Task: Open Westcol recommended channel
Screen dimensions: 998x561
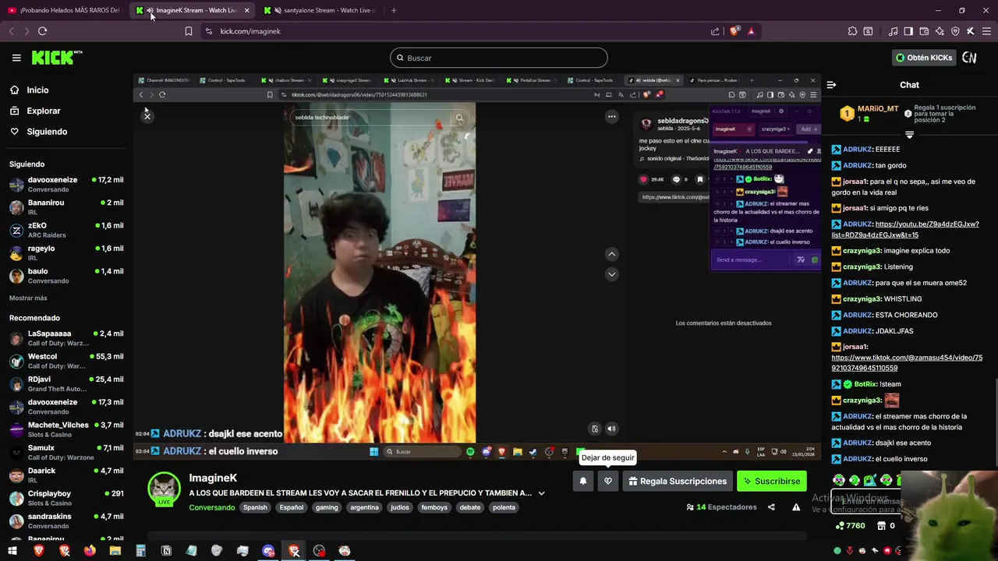Action: point(66,361)
